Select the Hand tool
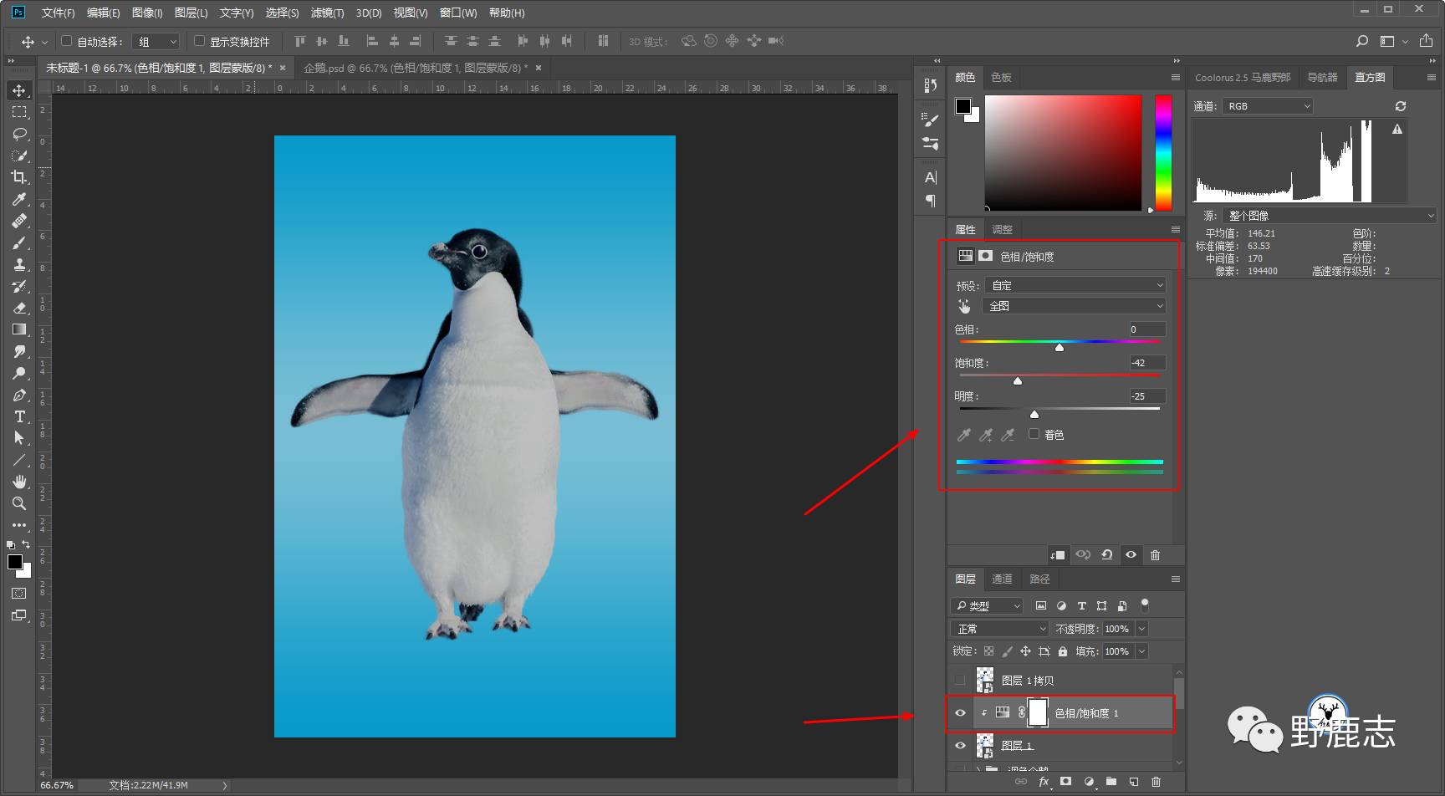This screenshot has width=1445, height=796. tap(18, 482)
